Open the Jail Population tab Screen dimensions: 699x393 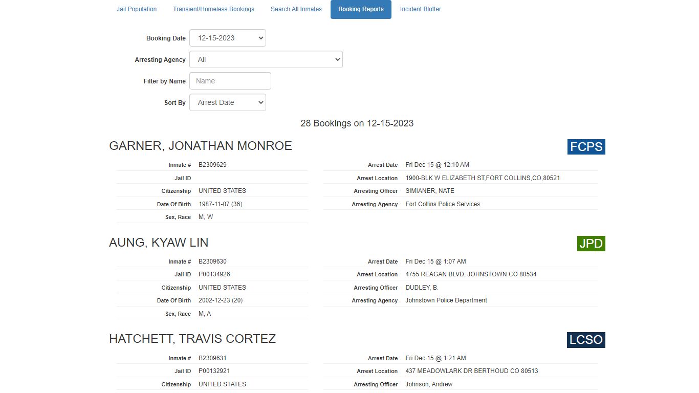click(x=137, y=9)
